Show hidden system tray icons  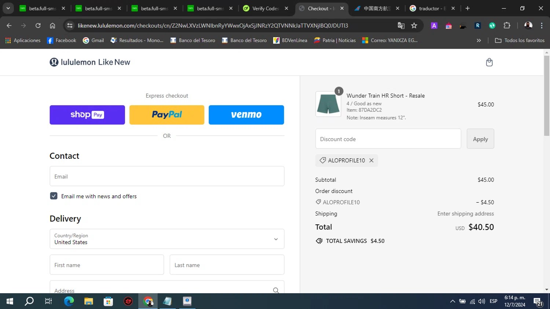(x=452, y=301)
